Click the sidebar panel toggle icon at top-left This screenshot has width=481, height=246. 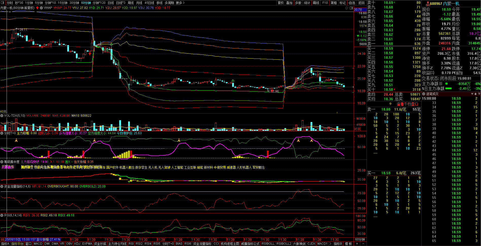coord(3,3)
